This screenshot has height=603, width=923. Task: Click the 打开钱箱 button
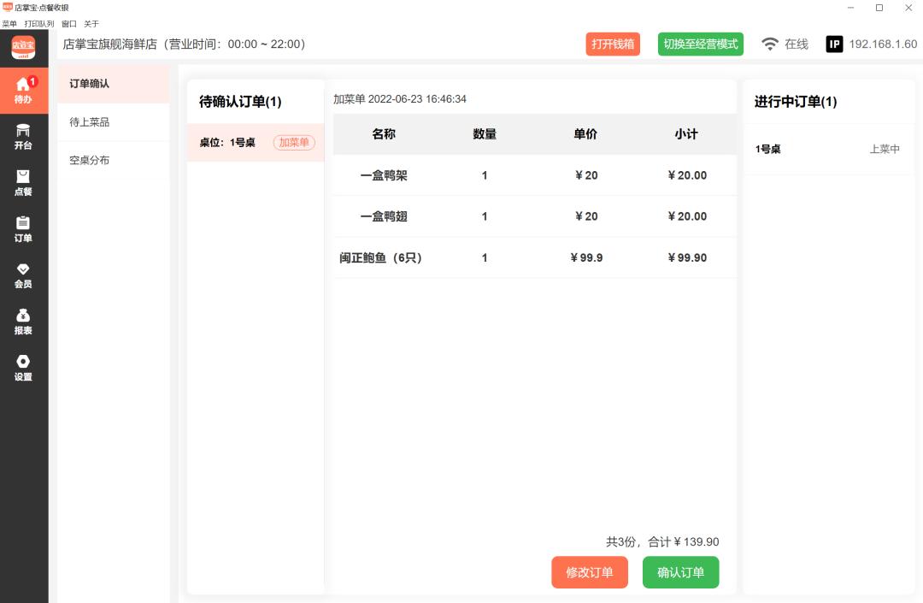coord(612,43)
